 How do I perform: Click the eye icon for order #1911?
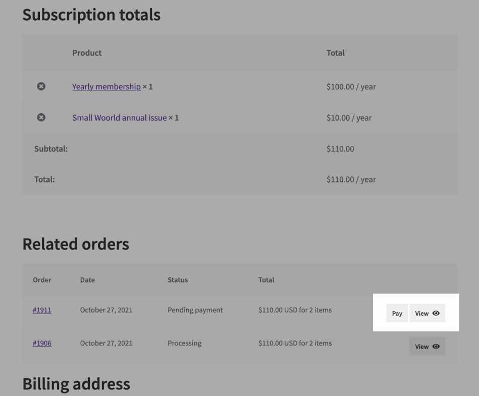coord(436,314)
